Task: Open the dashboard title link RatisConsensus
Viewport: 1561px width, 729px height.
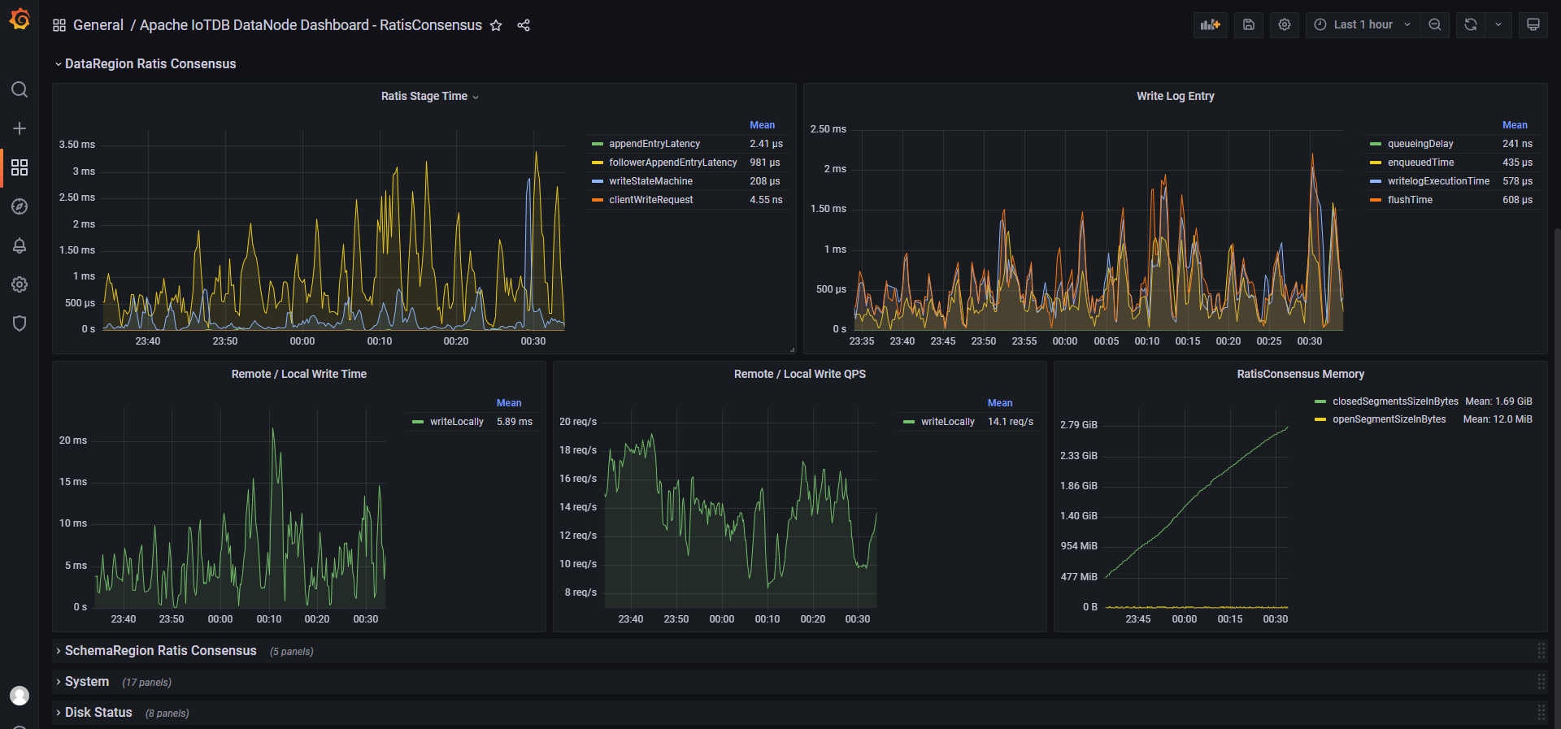Action: point(311,25)
